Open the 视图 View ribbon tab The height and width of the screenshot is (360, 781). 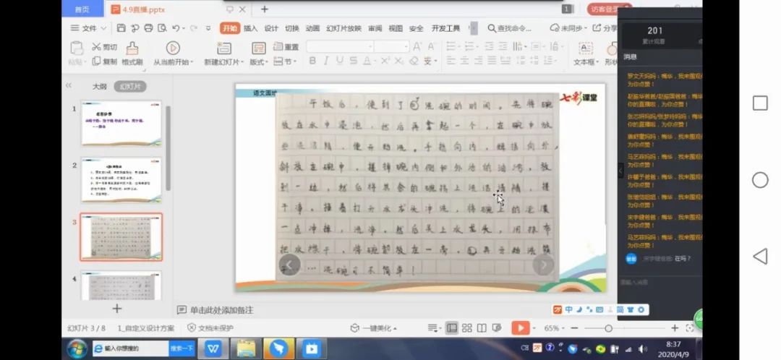click(396, 28)
